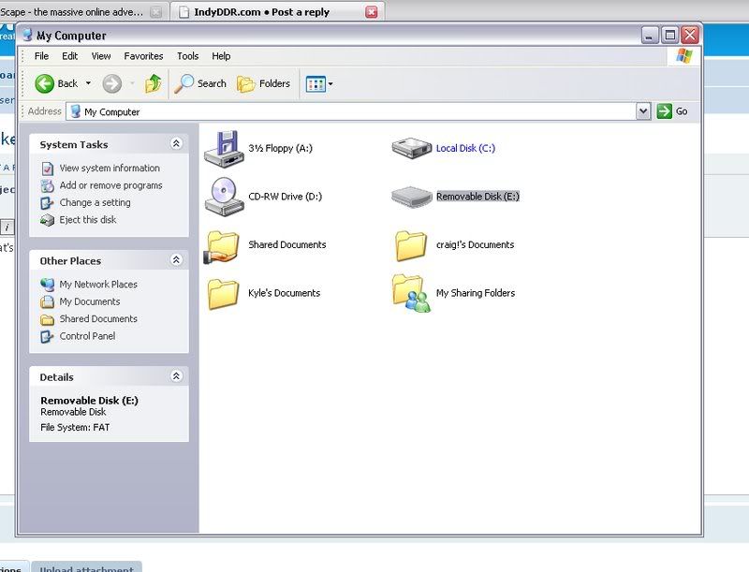This screenshot has height=572, width=749.
Task: Open the 3½ Floppy (A:) drive icon
Action: coord(225,148)
